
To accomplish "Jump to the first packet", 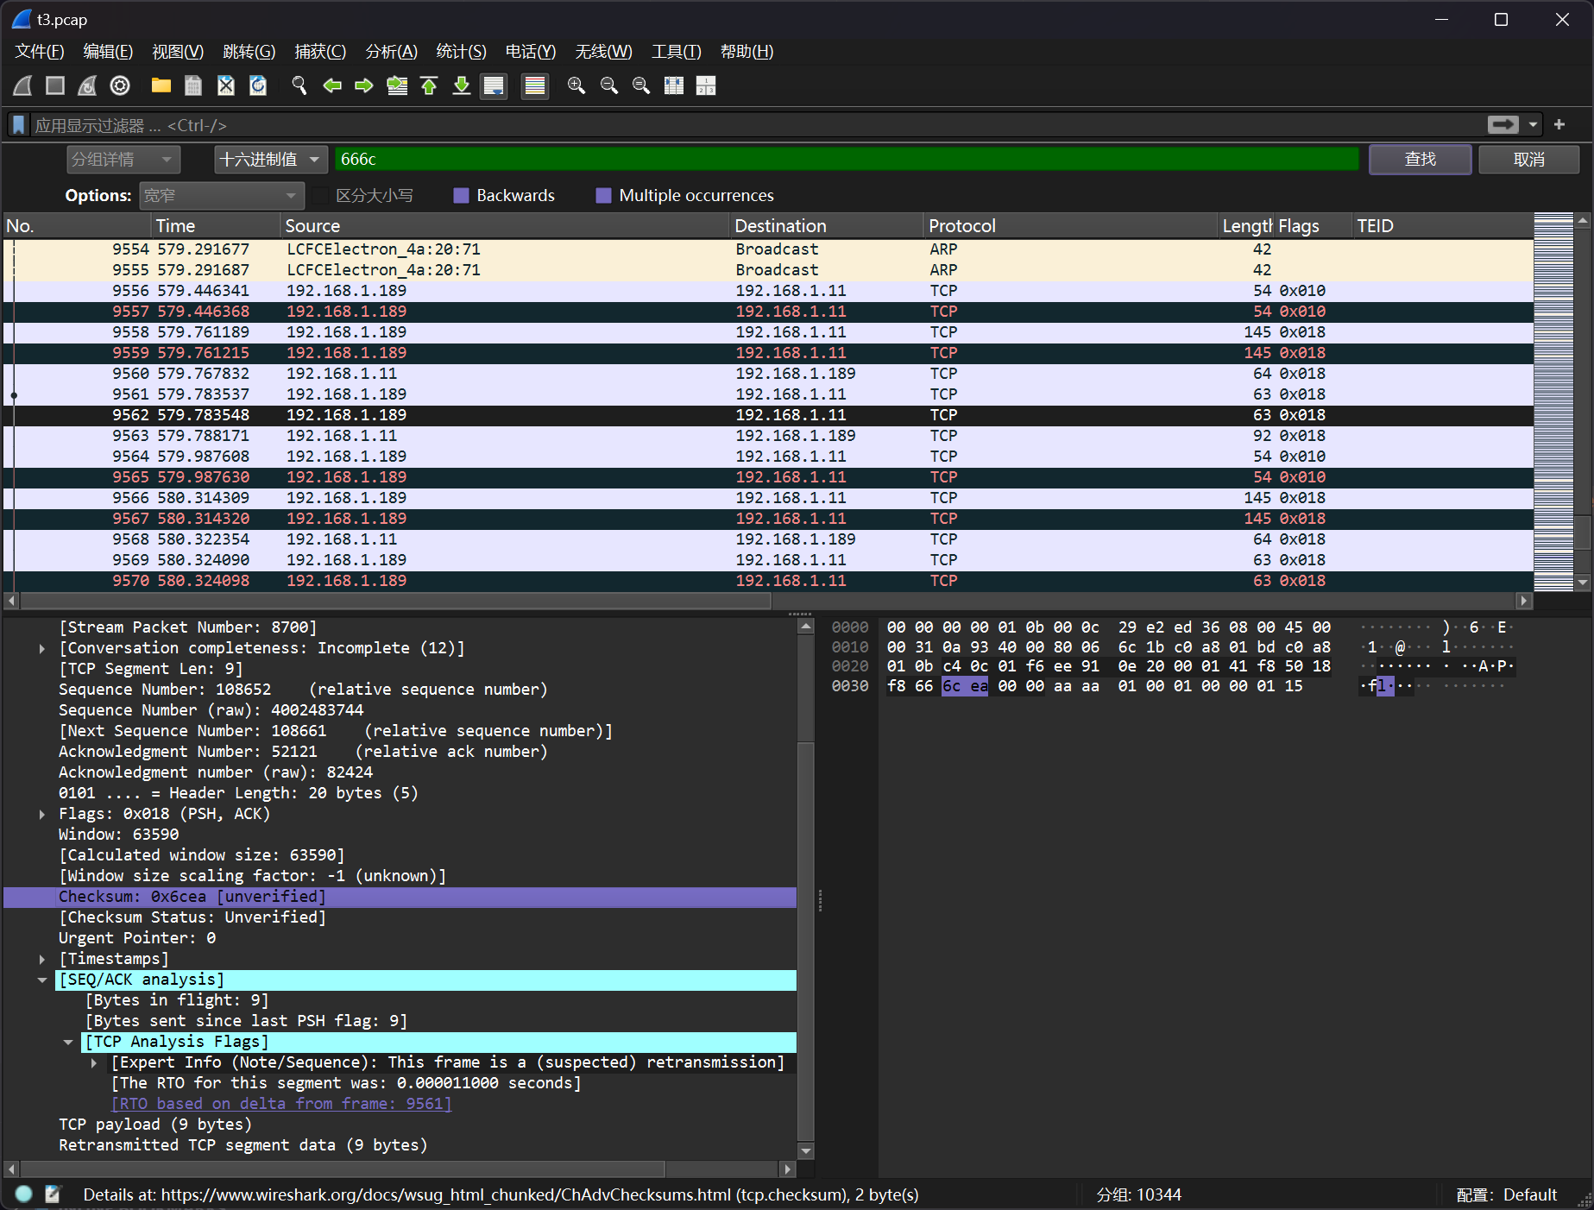I will click(x=429, y=85).
